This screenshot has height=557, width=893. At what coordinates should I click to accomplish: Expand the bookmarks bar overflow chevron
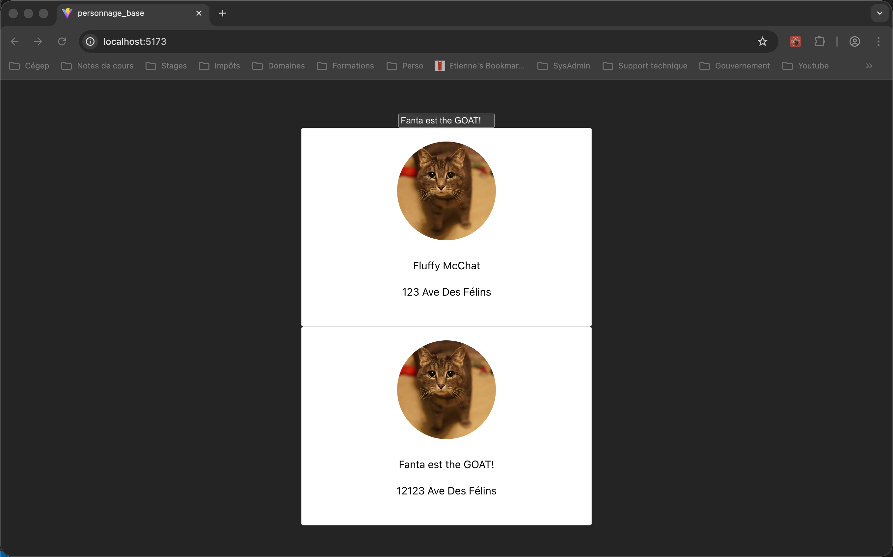click(869, 66)
